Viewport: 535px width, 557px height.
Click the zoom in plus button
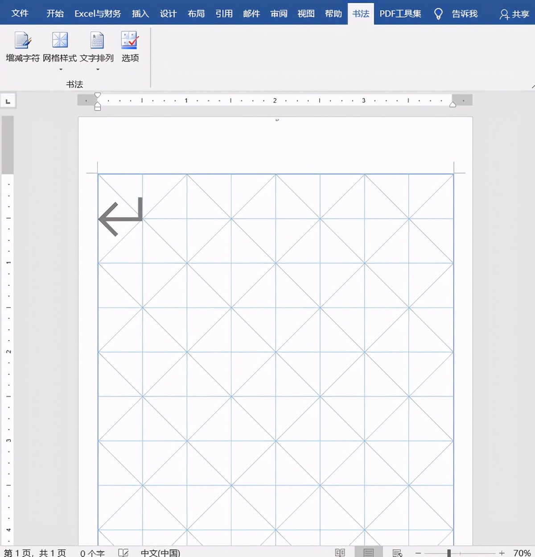pyautogui.click(x=502, y=553)
